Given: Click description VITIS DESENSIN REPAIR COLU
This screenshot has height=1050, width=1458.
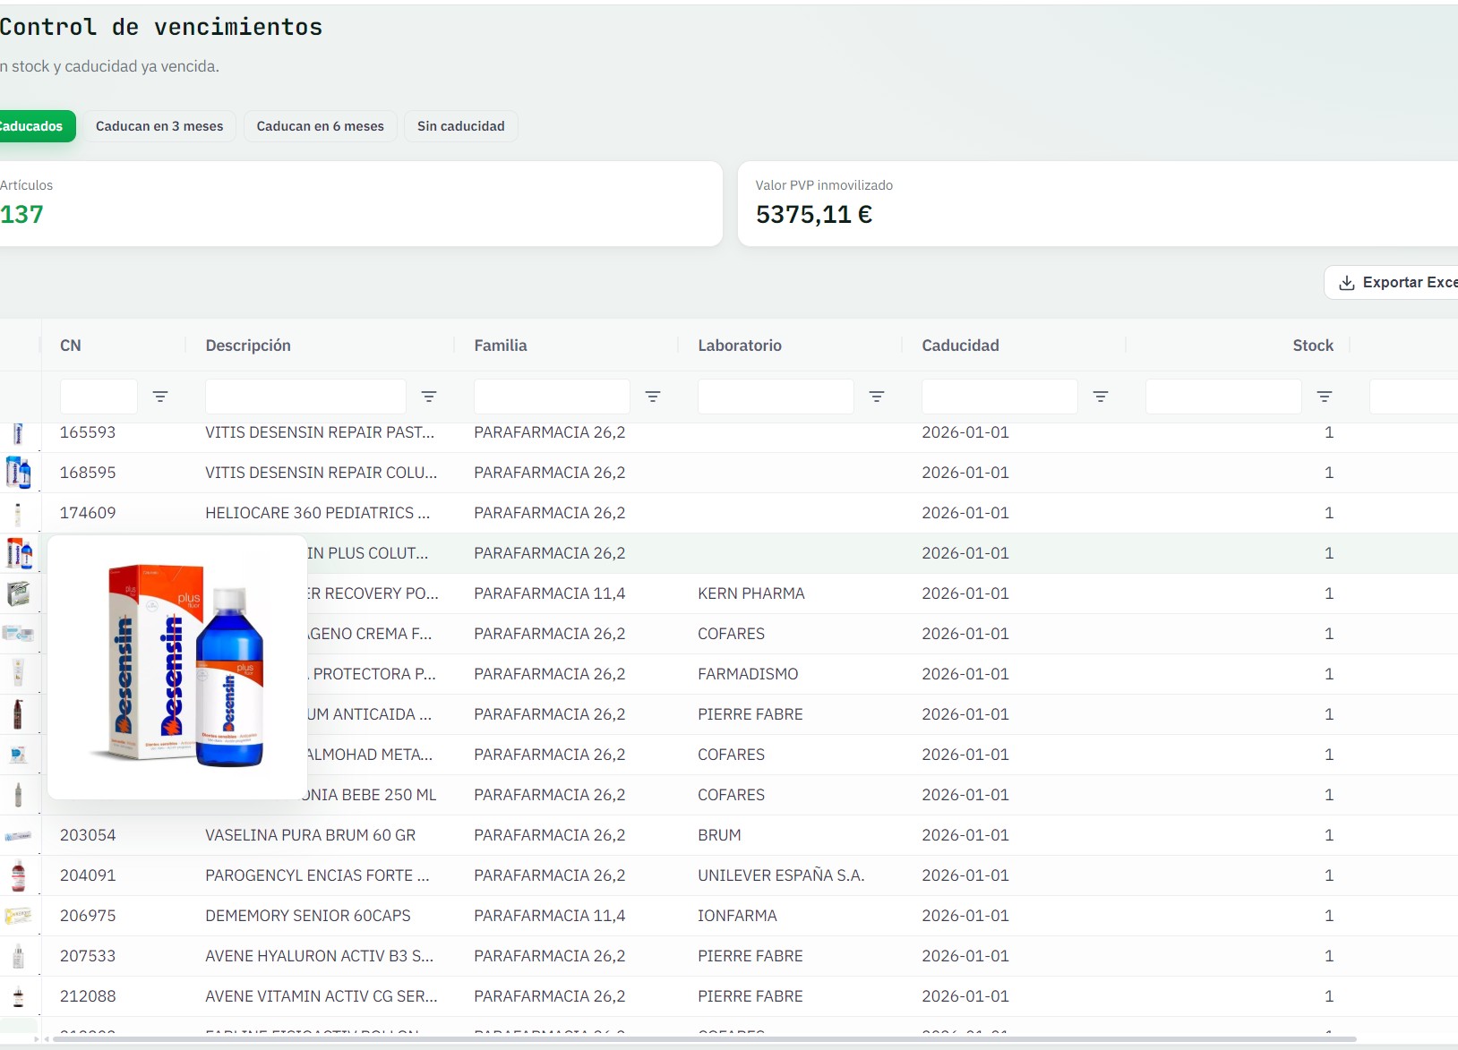Looking at the screenshot, I should click(x=322, y=473).
